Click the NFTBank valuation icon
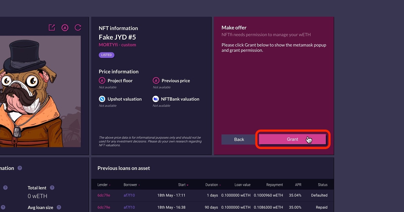The image size is (404, 212). pos(156,99)
